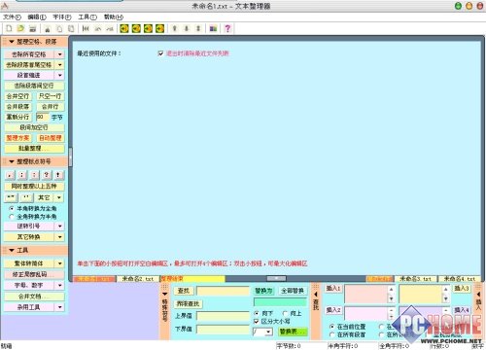Open the 字体 menu

62,17
